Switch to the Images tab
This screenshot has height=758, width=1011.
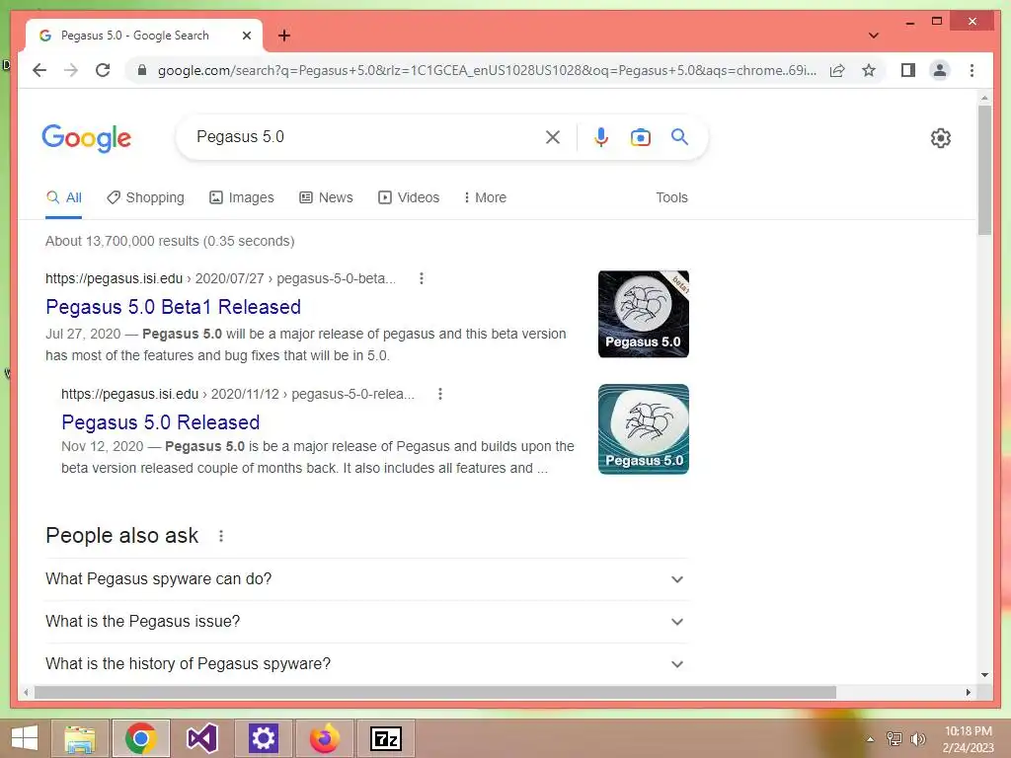[242, 197]
